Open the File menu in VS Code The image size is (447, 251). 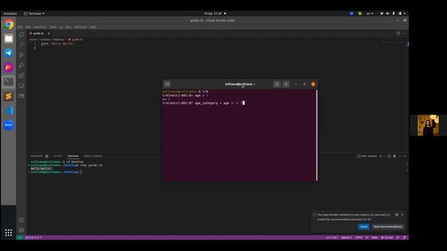(20, 27)
